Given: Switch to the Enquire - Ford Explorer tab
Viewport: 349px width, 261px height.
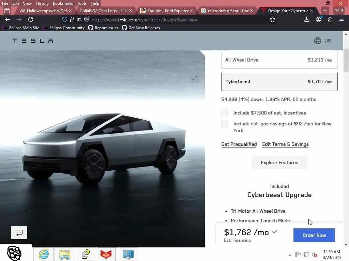Looking at the screenshot, I should (x=168, y=11).
